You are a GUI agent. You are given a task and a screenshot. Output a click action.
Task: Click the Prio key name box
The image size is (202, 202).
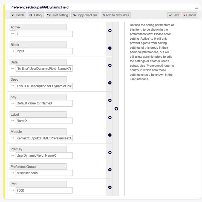[x=38, y=184]
